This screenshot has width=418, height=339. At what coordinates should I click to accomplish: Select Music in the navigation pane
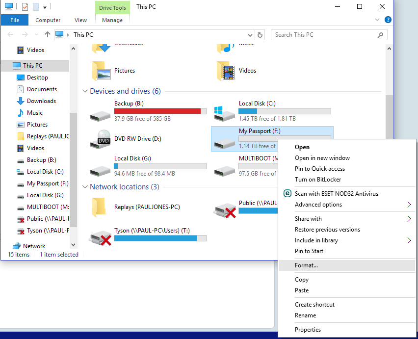[x=35, y=112]
